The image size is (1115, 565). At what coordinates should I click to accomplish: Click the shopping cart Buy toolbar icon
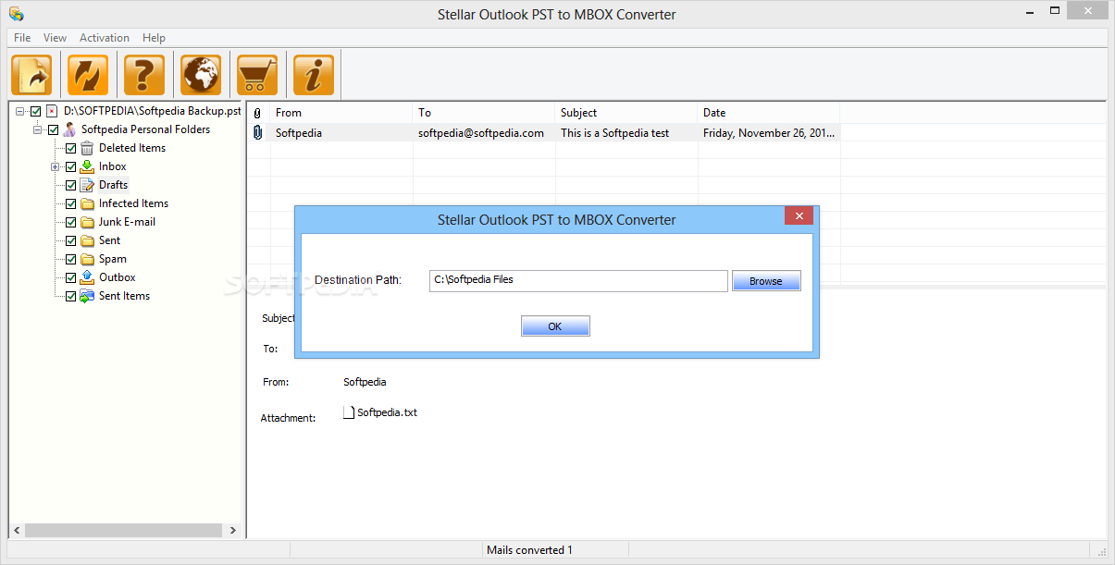(x=257, y=75)
